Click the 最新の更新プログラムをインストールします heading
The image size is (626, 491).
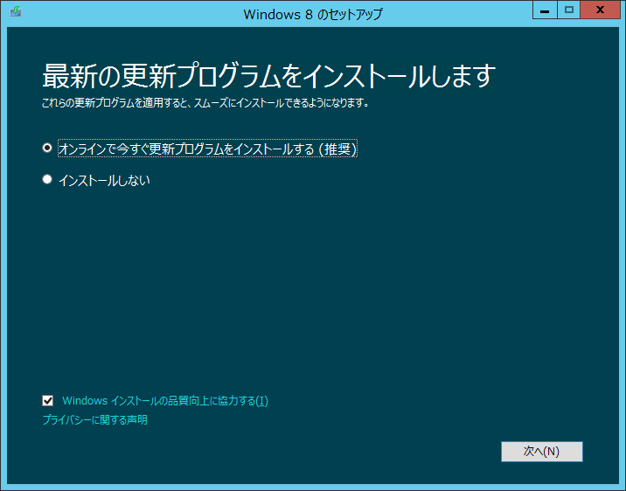click(x=268, y=76)
